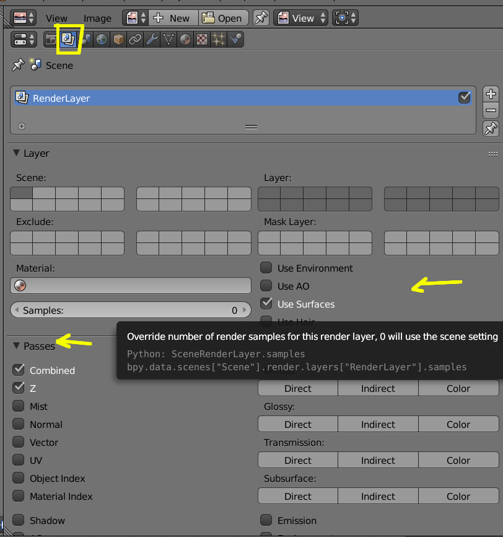
Task: Click New to create an image
Action: coord(173,18)
